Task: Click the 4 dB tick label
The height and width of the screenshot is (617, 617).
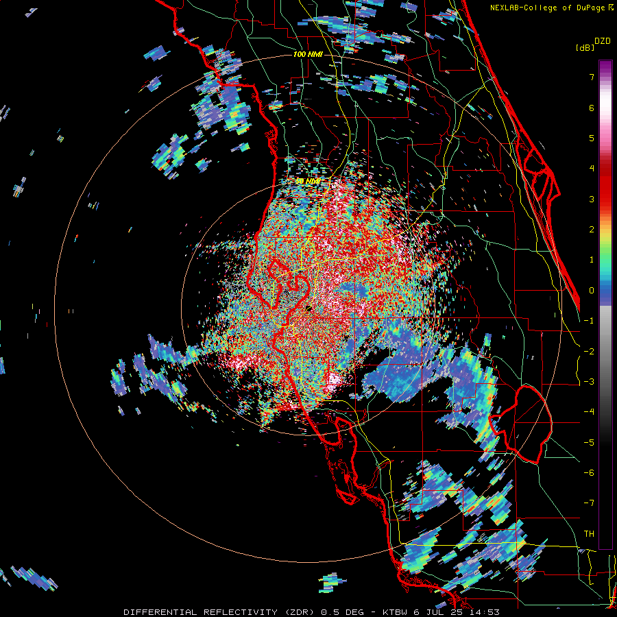Action: [x=592, y=169]
